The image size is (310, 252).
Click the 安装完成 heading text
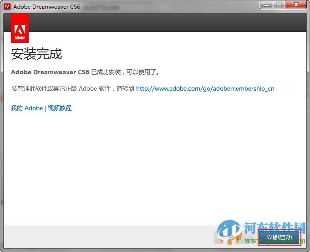(x=36, y=54)
